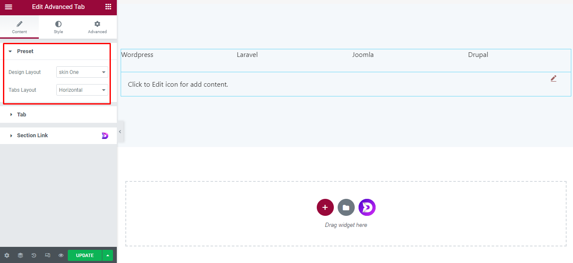Switch to the Content tab
Screen dimensions: 573x263
[x=19, y=27]
